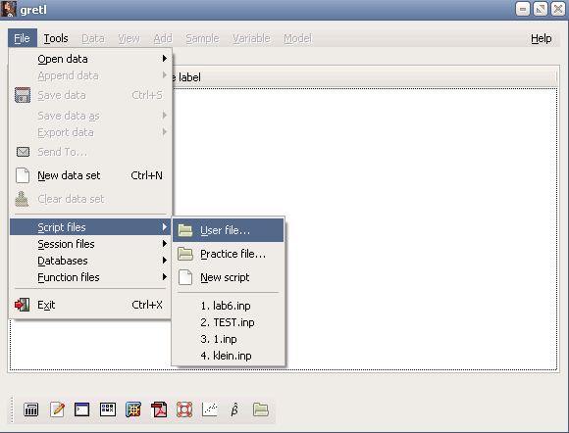The height and width of the screenshot is (433, 569).
Task: Click the folder icon beside User file
Action: coord(185,230)
